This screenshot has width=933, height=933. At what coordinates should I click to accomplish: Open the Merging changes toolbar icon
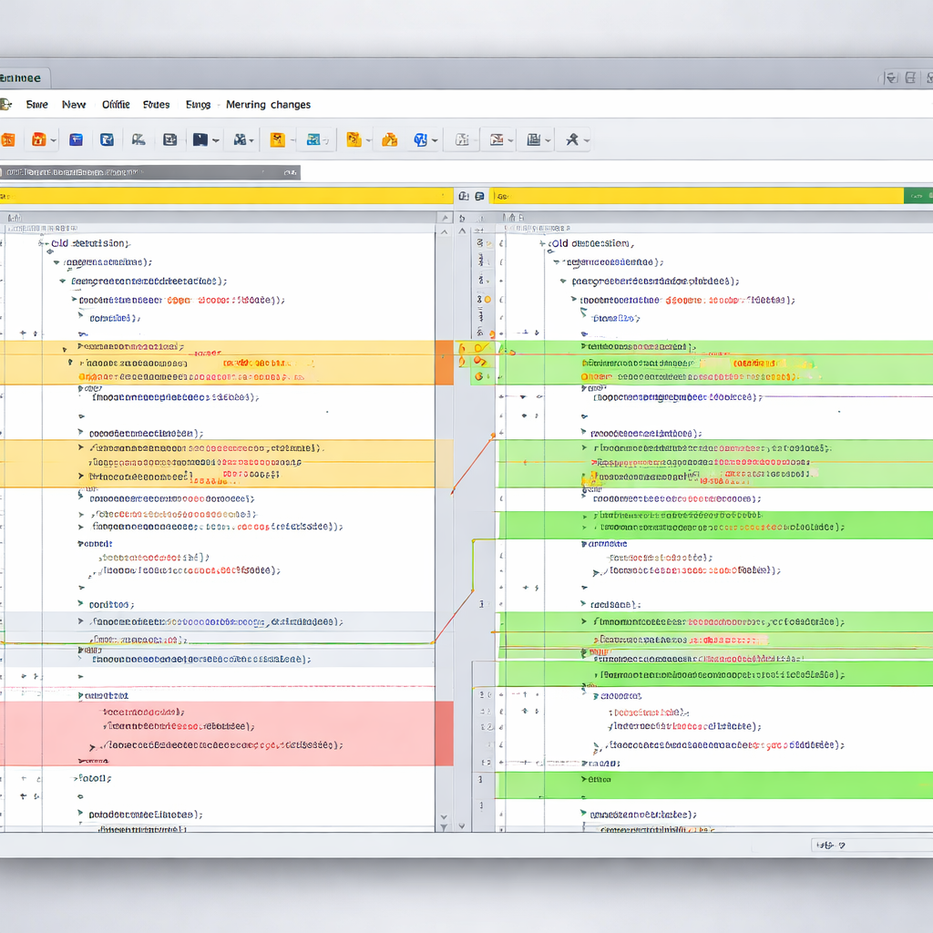tap(268, 105)
